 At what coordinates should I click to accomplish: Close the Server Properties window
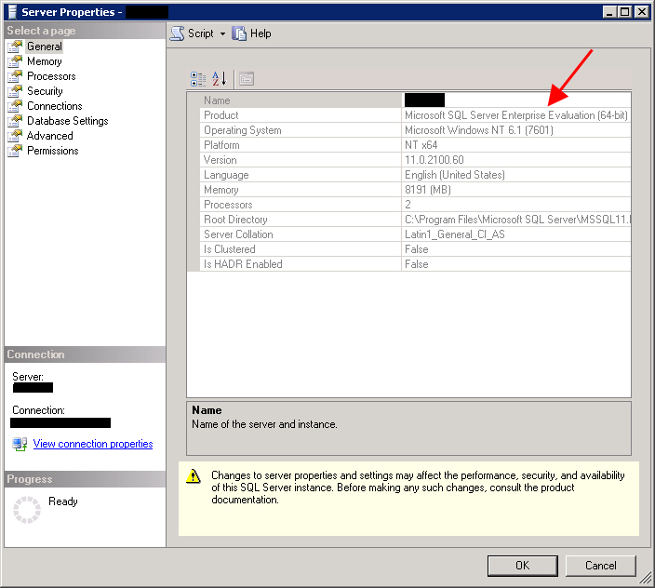point(642,12)
